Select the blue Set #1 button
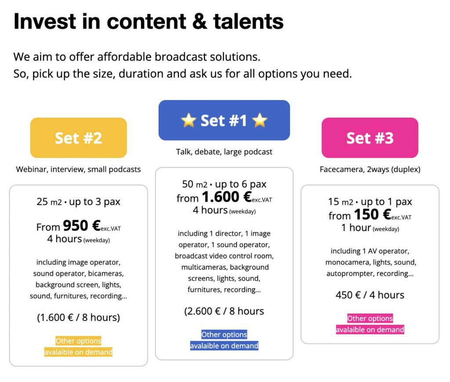 (x=224, y=120)
